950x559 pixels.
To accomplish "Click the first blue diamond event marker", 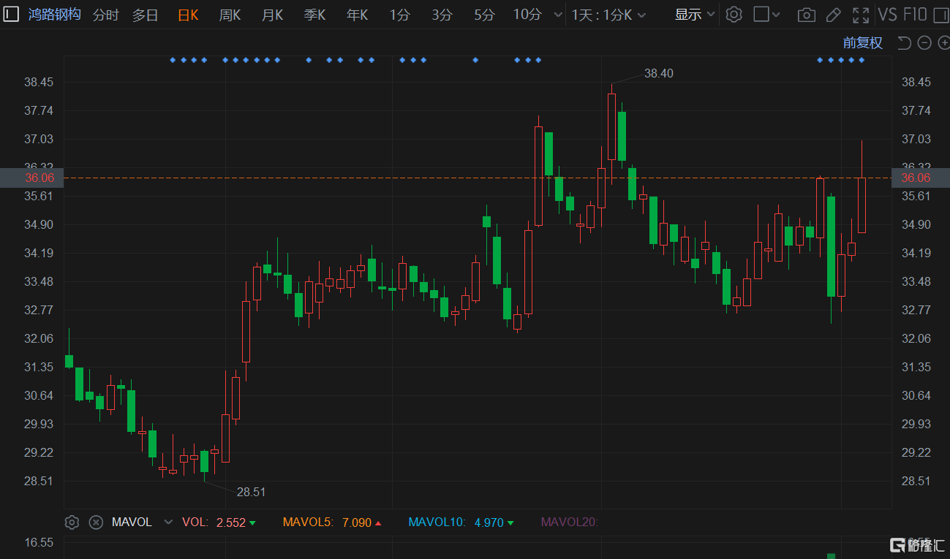I will pyautogui.click(x=173, y=60).
